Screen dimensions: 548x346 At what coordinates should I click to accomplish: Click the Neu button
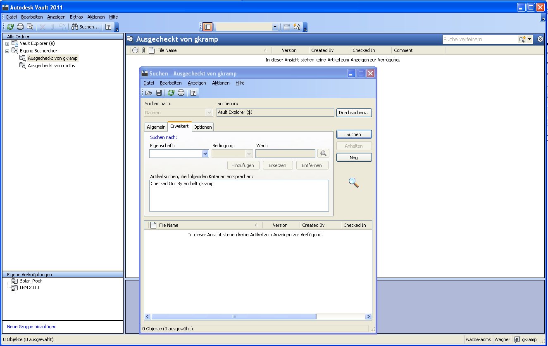[354, 158]
